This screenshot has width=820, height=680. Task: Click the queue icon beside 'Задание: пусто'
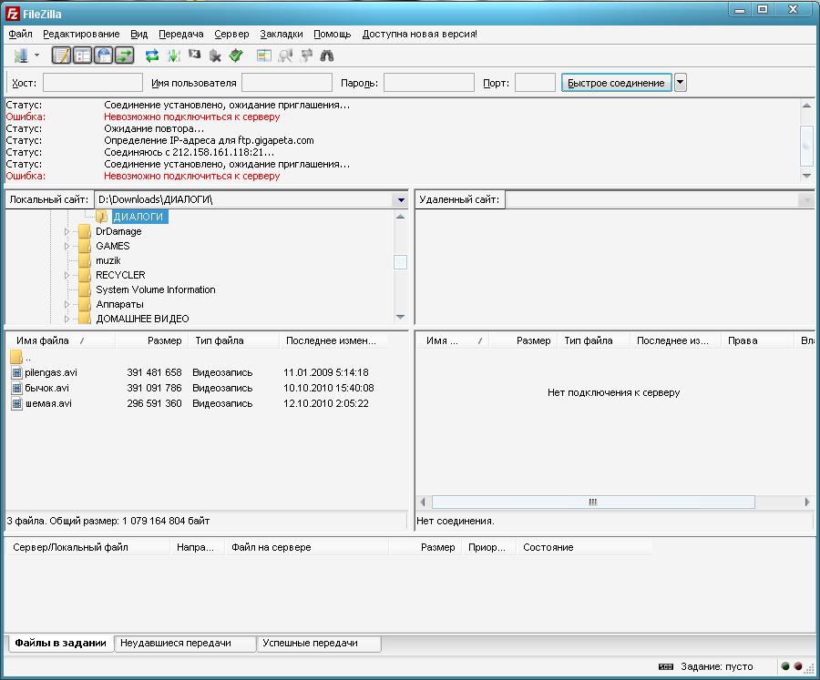[x=666, y=666]
